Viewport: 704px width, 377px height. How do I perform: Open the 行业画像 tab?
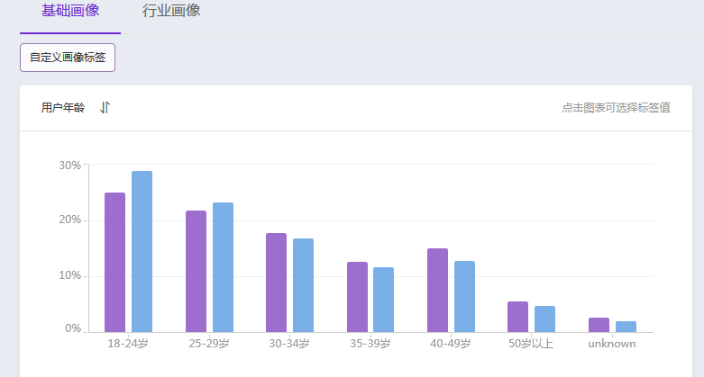click(171, 11)
